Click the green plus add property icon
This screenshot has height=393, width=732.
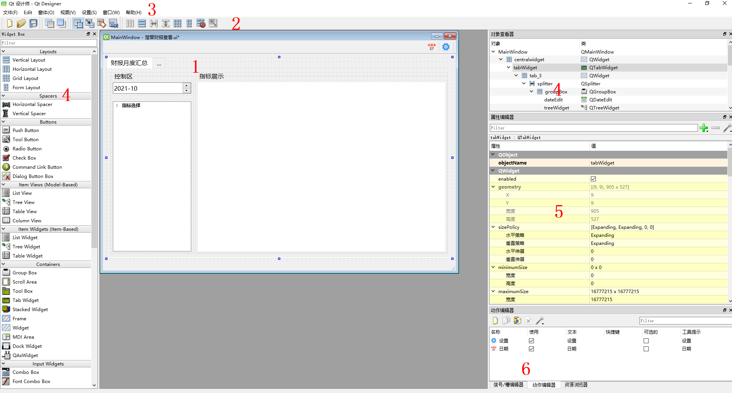click(704, 128)
